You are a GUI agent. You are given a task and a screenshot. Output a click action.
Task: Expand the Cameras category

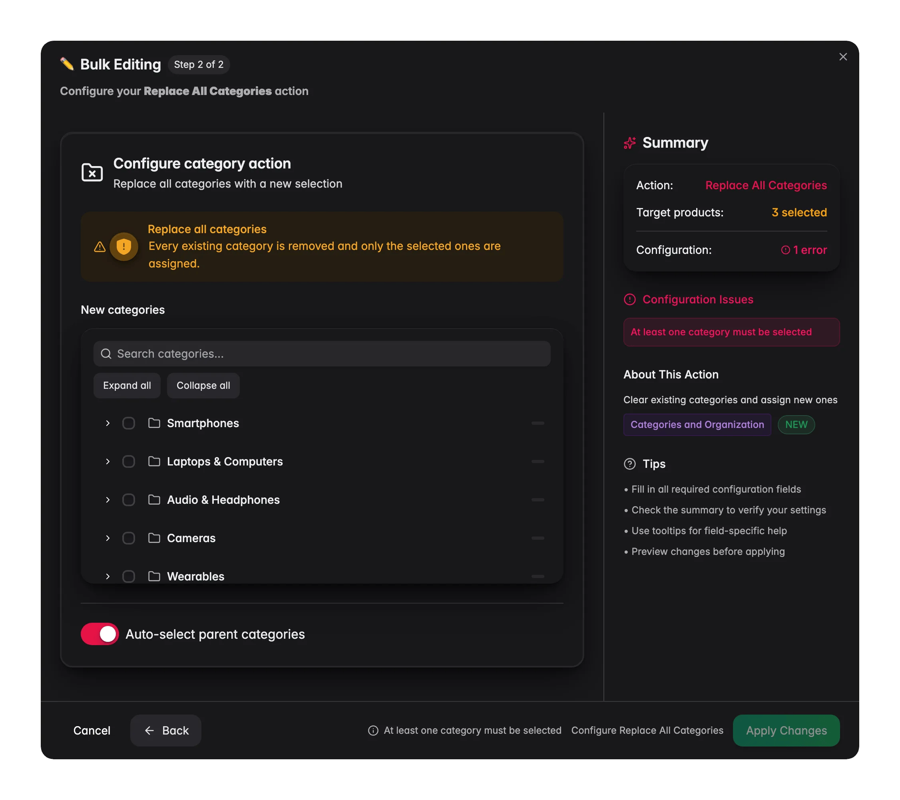pyautogui.click(x=108, y=538)
